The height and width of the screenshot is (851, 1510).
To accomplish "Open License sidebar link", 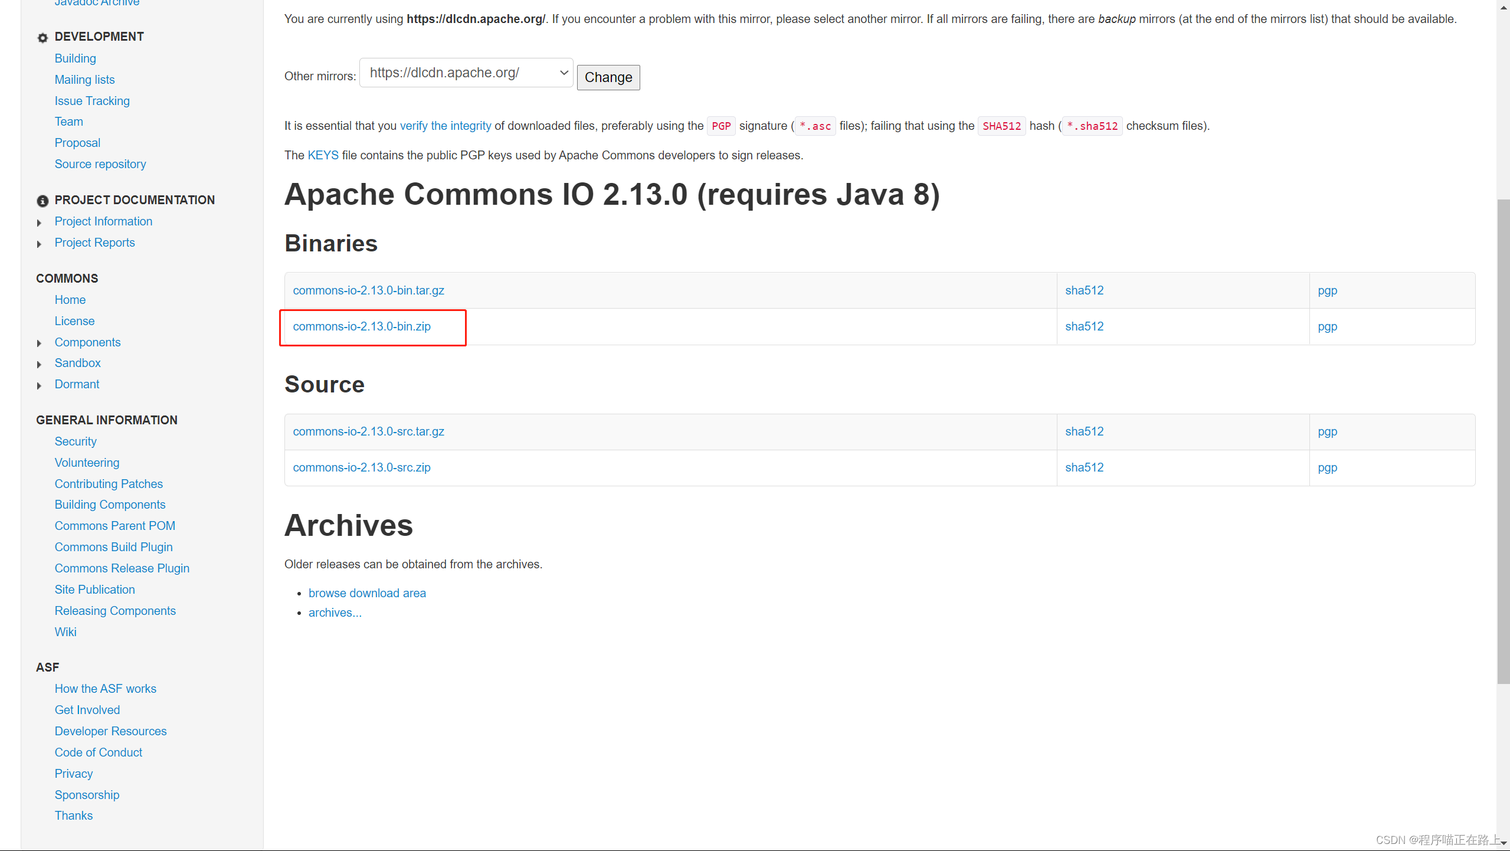I will 74,321.
